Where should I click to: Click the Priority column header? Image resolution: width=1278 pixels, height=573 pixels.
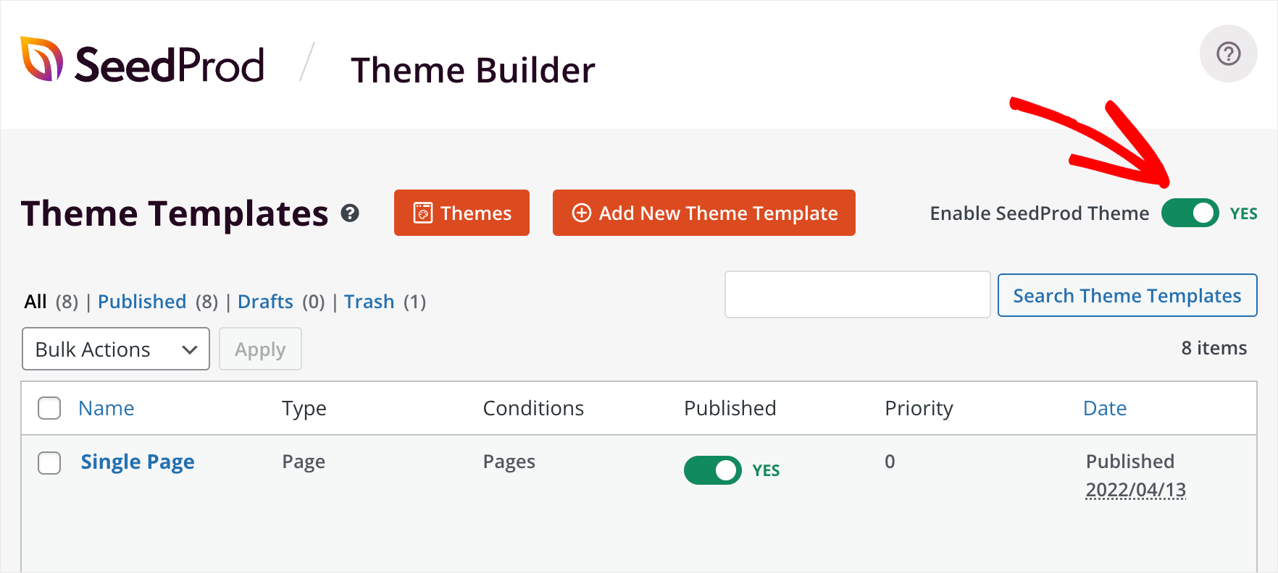click(919, 408)
